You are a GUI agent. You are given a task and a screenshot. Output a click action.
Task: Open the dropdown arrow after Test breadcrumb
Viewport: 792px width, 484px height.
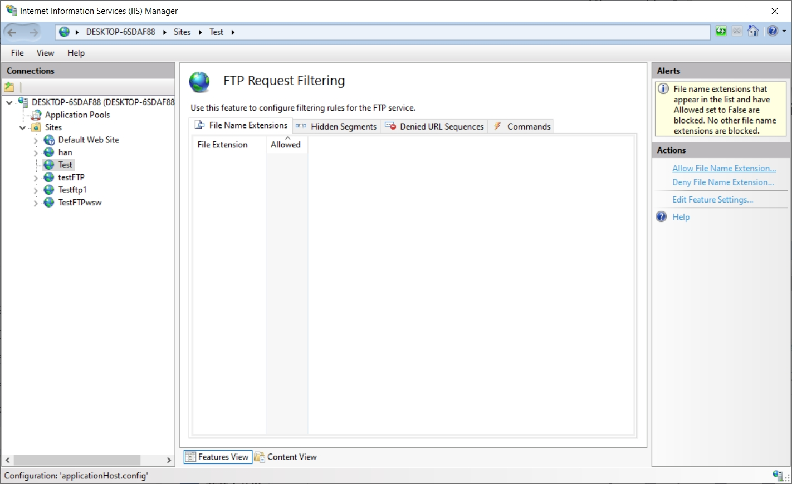click(233, 32)
